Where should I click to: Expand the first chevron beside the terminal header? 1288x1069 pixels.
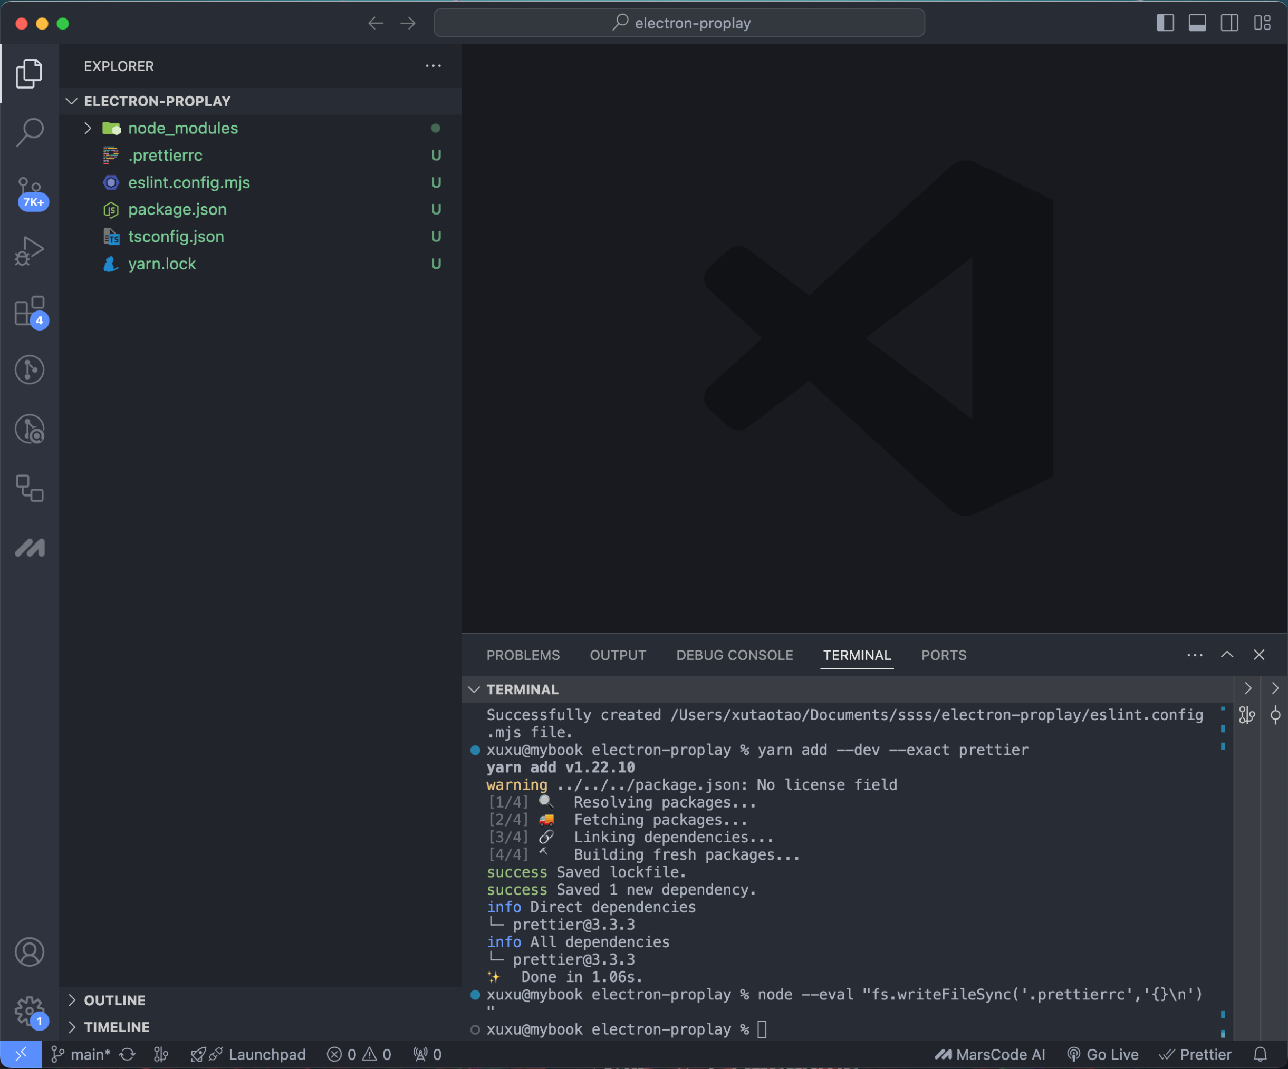coord(1247,688)
